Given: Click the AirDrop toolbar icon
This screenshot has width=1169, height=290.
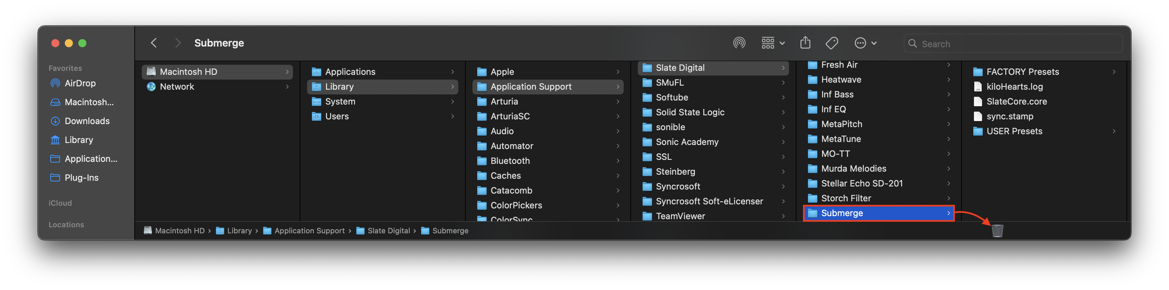Looking at the screenshot, I should point(739,43).
